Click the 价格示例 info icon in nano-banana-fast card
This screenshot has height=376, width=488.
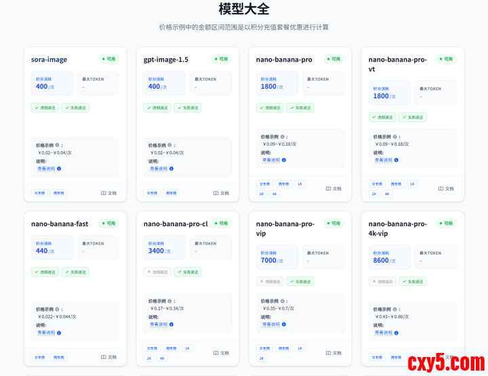coord(57,310)
